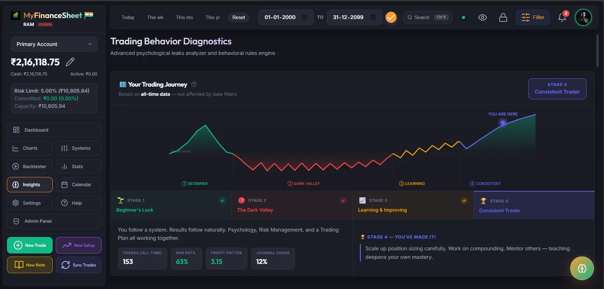Select This wk date preset

point(155,17)
